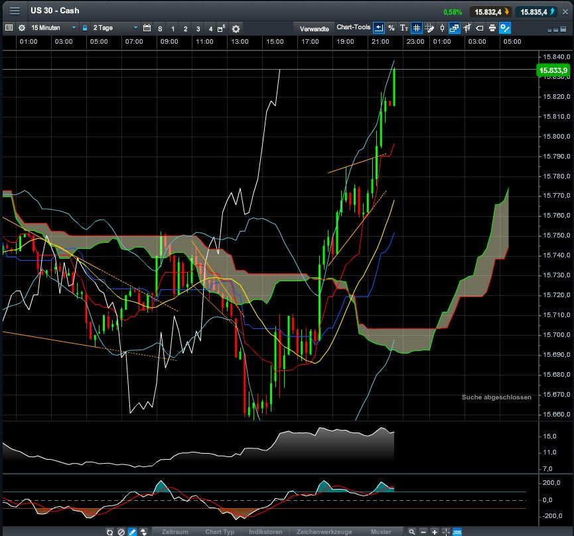Open the list view icon left of settings gear
Image resolution: width=574 pixels, height=536 pixels.
tap(9, 28)
